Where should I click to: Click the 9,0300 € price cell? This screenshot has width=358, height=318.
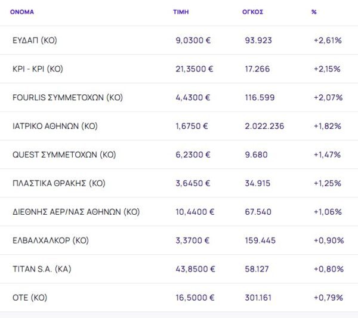click(x=194, y=41)
